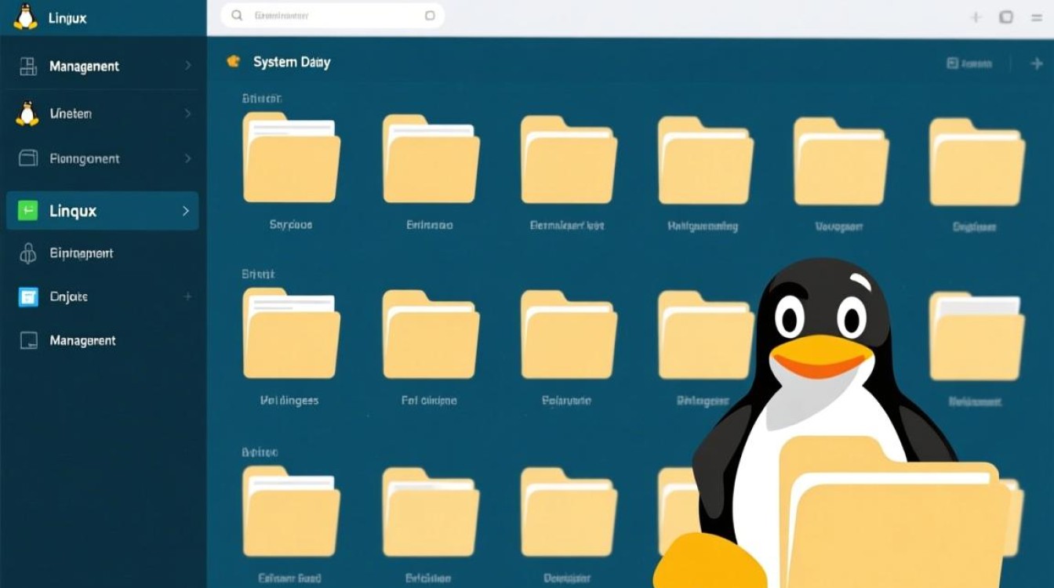Click the orange paw icon beside System Daay
This screenshot has width=1054, height=588.
[233, 60]
